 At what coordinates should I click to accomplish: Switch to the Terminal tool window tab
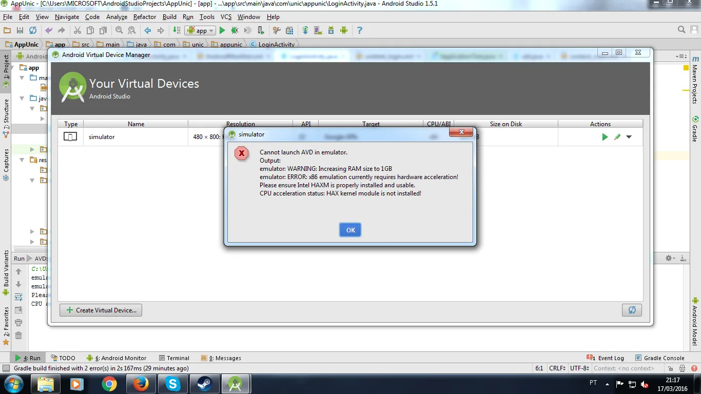click(x=174, y=358)
